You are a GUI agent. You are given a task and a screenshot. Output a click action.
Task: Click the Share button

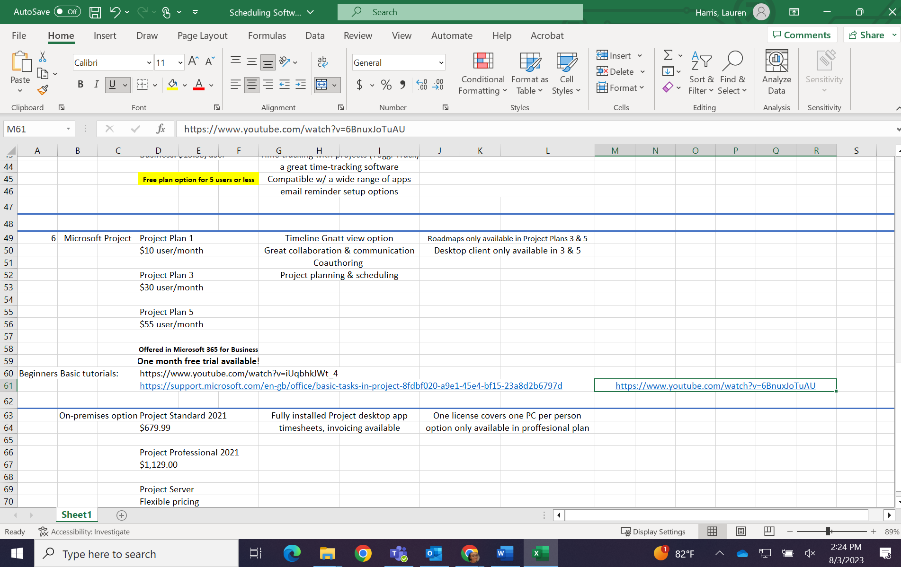(866, 35)
